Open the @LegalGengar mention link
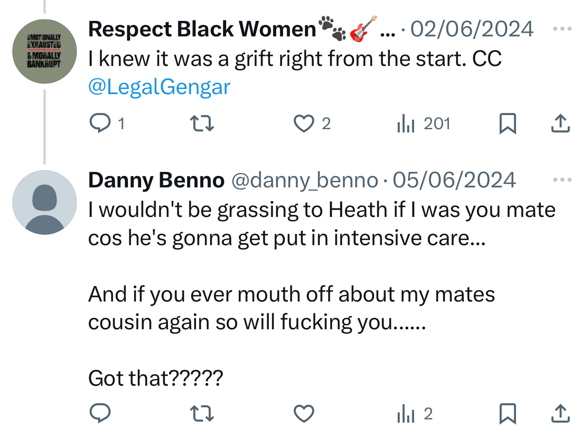 (159, 86)
